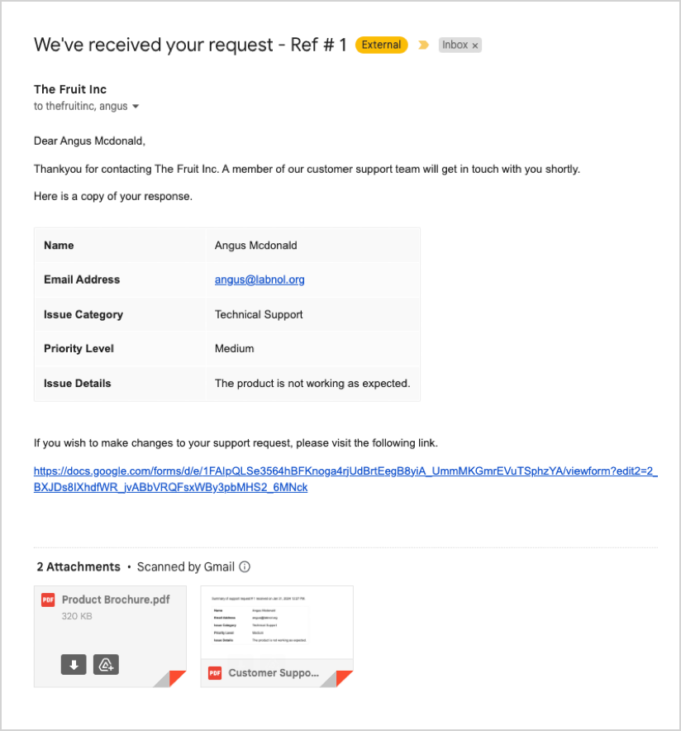Open the angus@labnol.org email link

(260, 279)
